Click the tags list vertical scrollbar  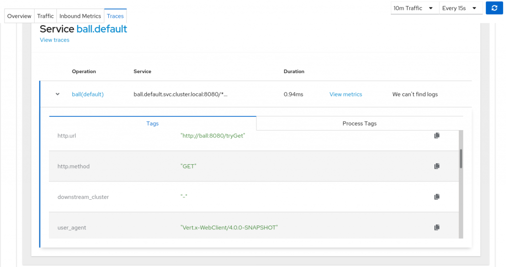point(461,159)
